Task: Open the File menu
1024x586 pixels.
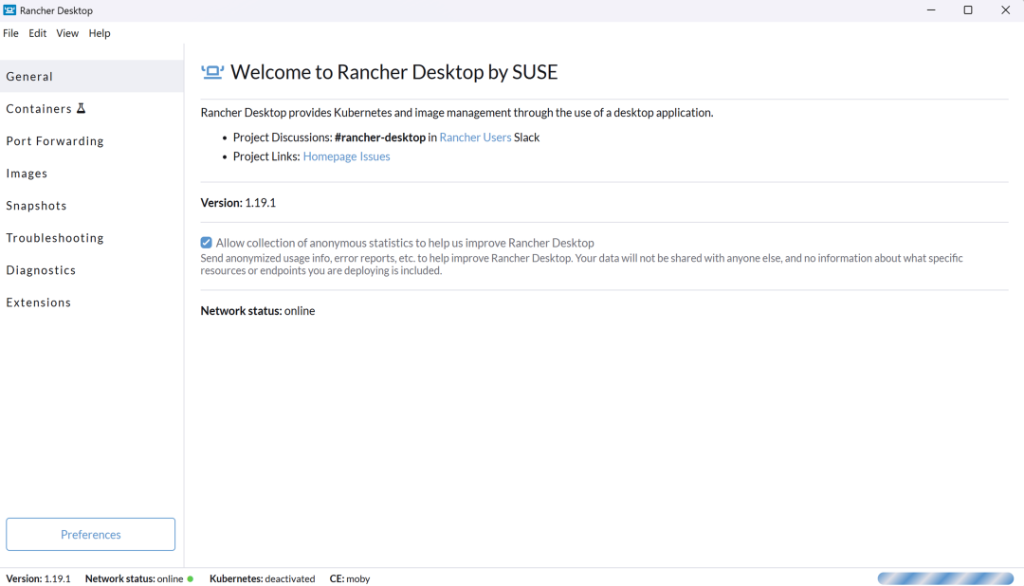Action: 11,33
